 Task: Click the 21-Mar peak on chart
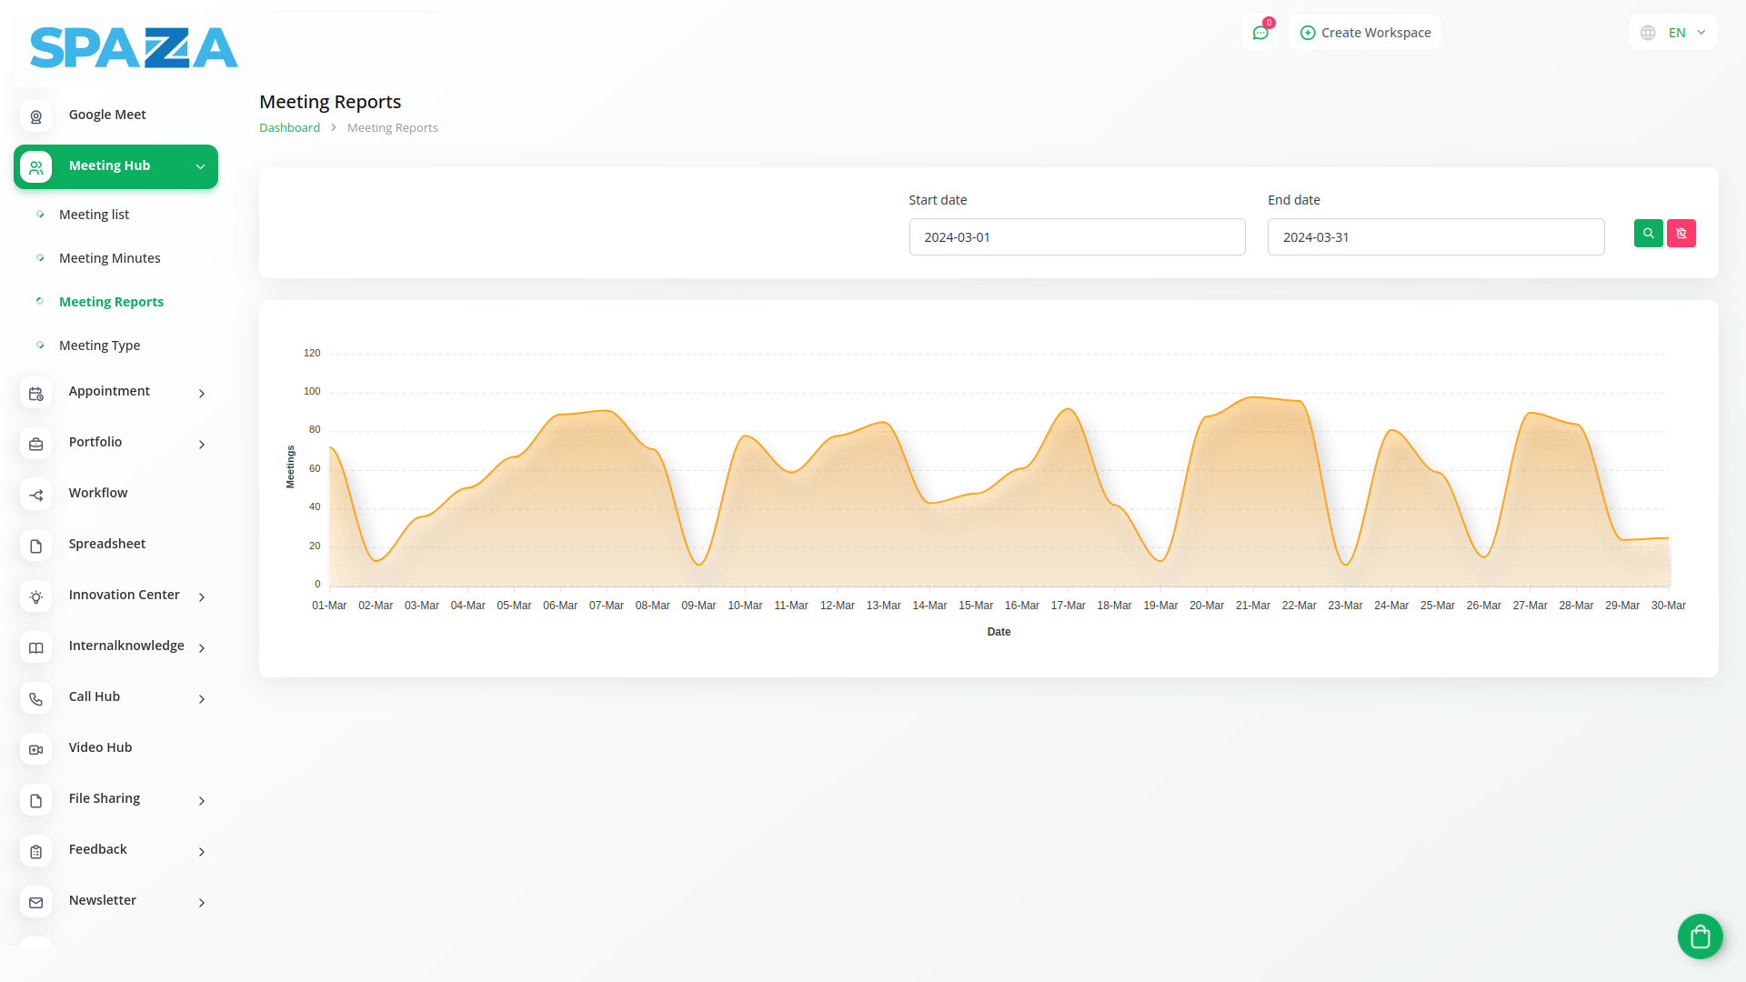coord(1253,397)
